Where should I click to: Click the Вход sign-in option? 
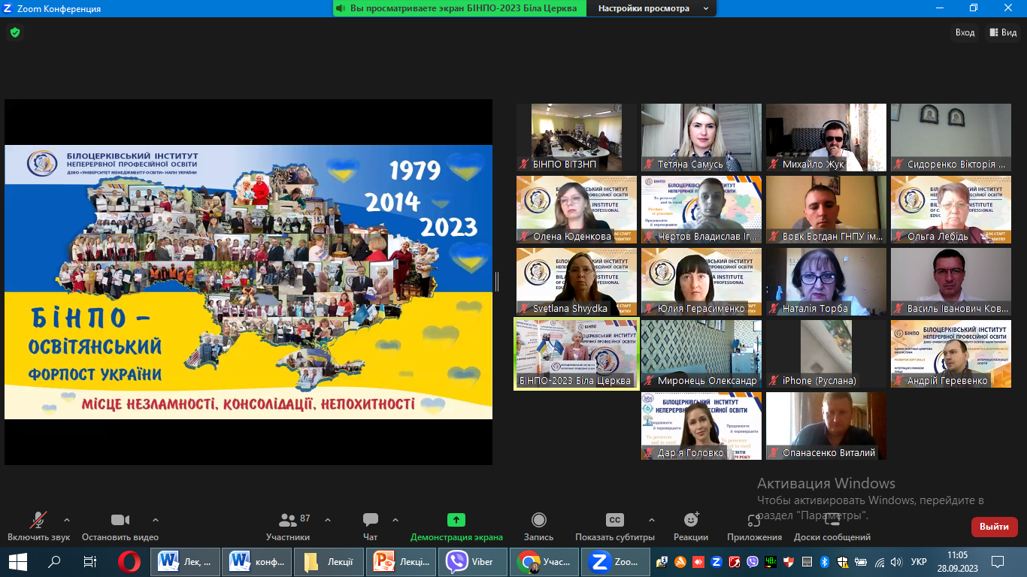click(965, 32)
